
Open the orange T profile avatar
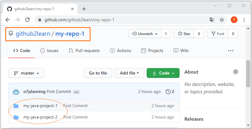234,20
